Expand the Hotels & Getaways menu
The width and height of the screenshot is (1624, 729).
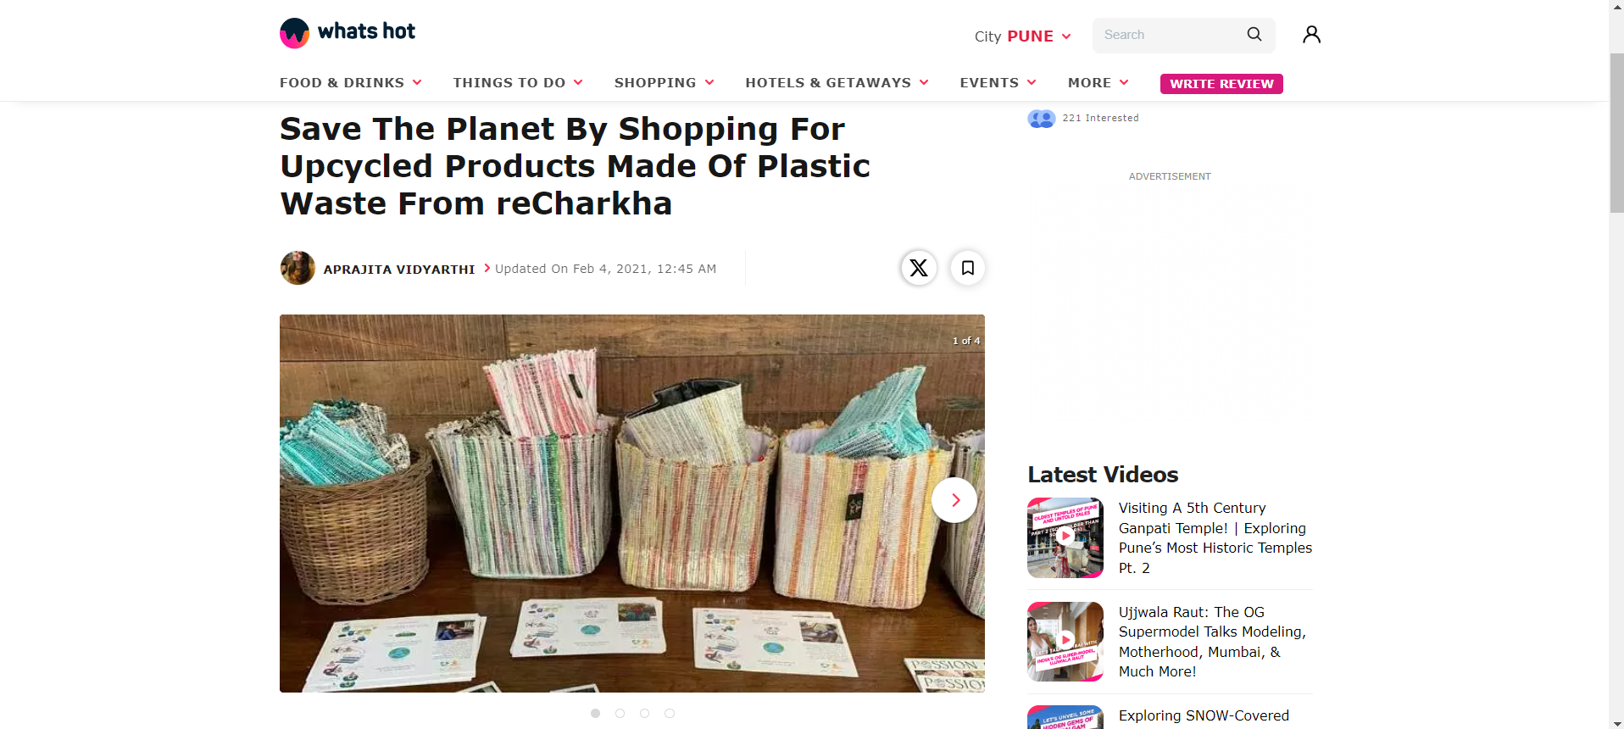pos(837,83)
